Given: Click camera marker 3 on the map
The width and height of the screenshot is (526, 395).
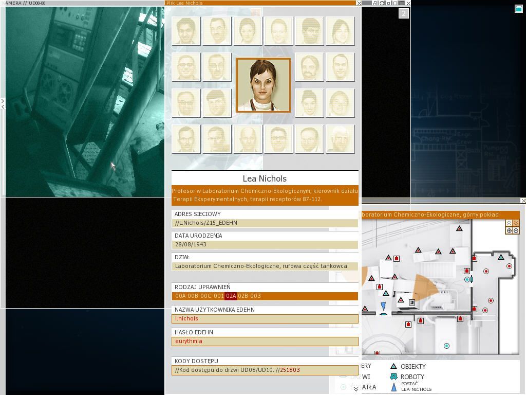Looking at the screenshot, I should pos(412,302).
